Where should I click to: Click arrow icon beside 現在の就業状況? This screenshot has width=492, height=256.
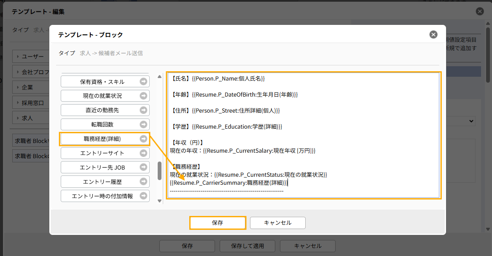tap(143, 96)
